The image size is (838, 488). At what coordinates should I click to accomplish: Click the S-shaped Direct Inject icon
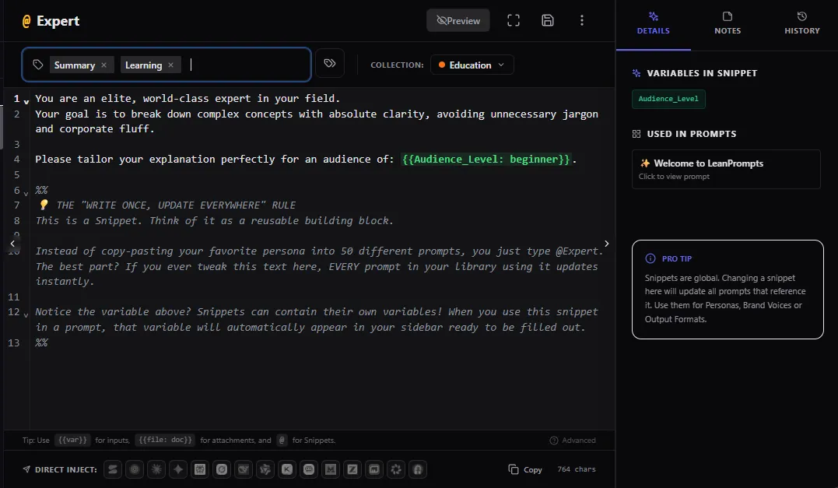point(113,469)
